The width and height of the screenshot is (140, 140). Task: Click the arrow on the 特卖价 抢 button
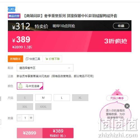point(65,136)
